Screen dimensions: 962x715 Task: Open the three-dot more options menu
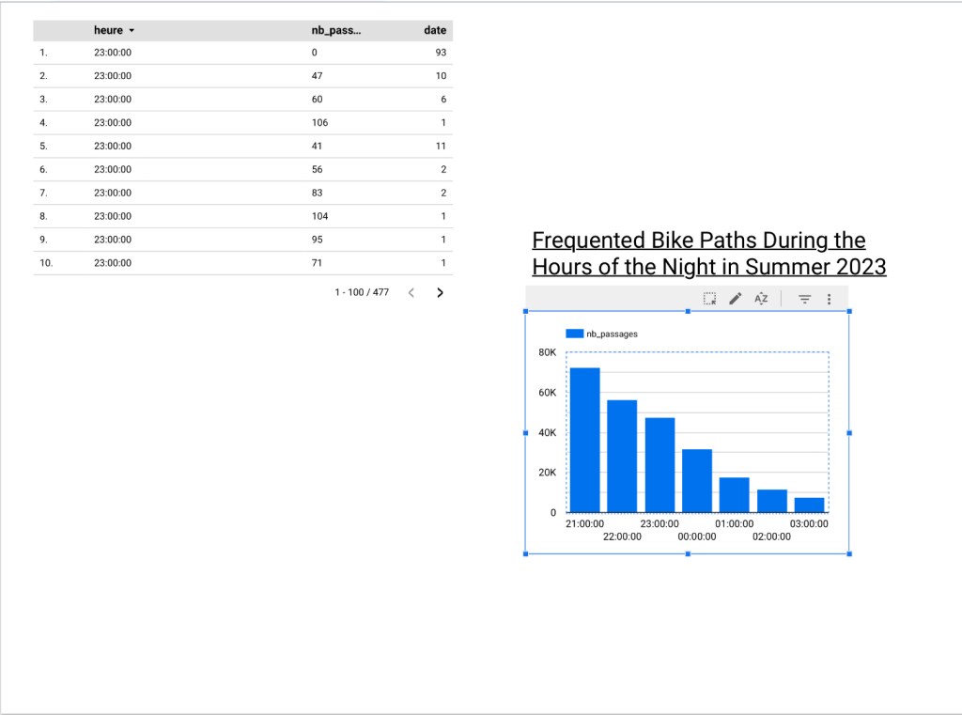829,299
